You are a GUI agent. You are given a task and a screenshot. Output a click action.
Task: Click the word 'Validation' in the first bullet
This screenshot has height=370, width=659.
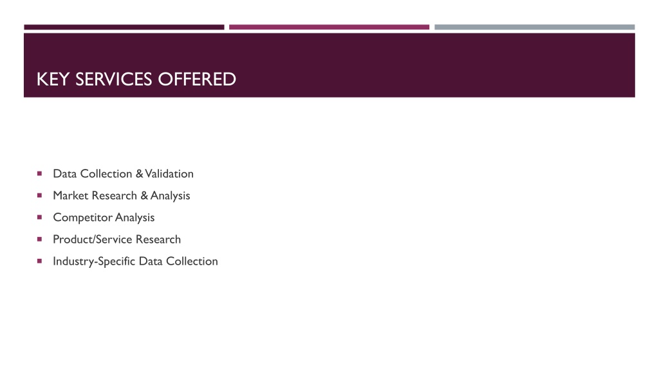coord(169,173)
